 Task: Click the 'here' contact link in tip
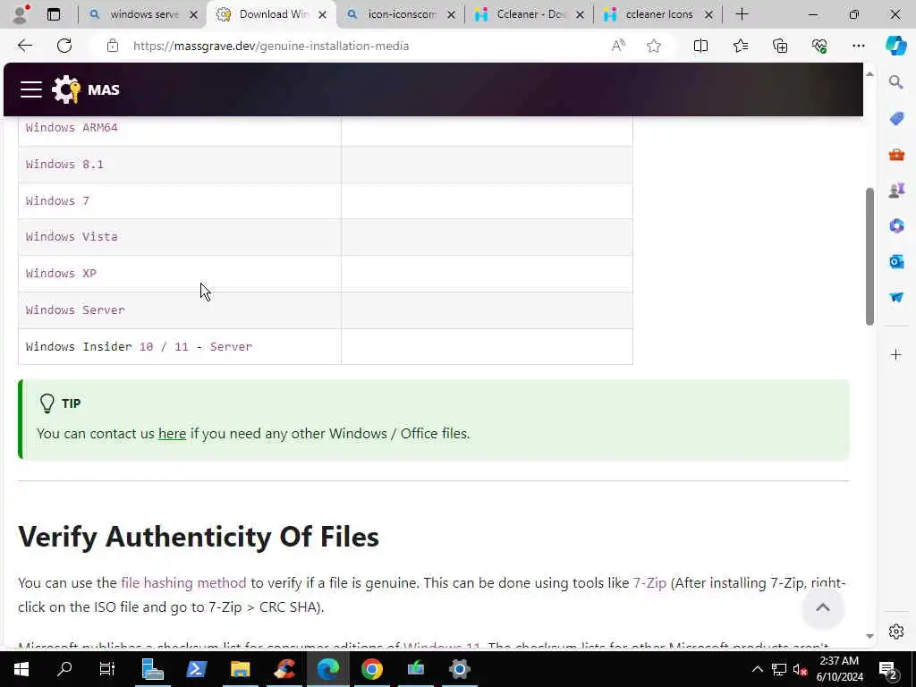click(x=173, y=434)
